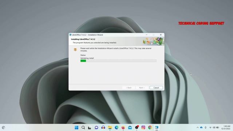The height and width of the screenshot is (131, 233).
Task: Click the LibreOffice icon in title bar
Action: pyautogui.click(x=70, y=35)
